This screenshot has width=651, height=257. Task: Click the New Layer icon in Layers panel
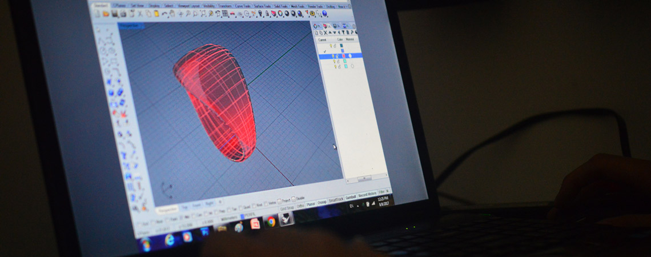point(316,33)
